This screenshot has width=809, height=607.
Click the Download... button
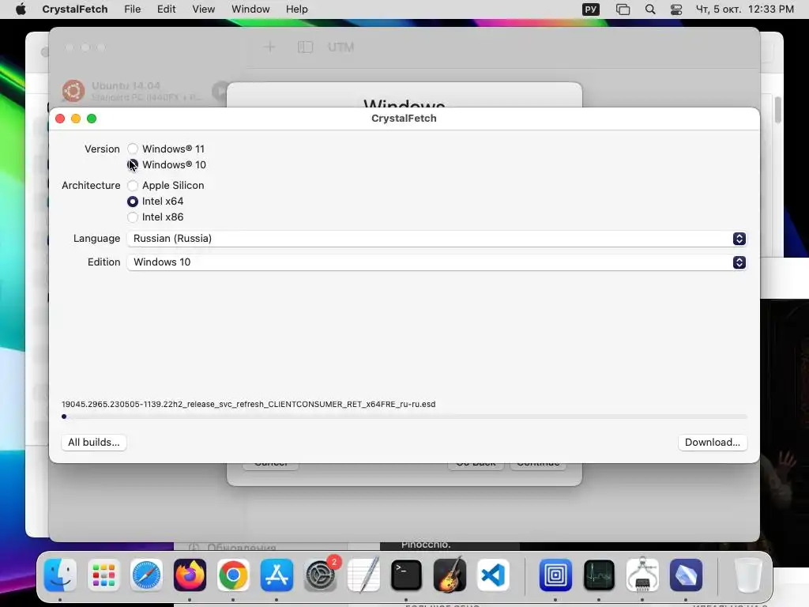coord(712,443)
